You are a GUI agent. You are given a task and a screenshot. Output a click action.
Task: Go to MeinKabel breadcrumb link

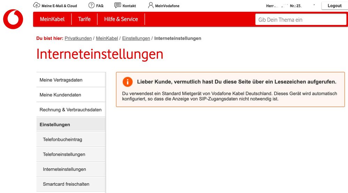click(x=107, y=38)
